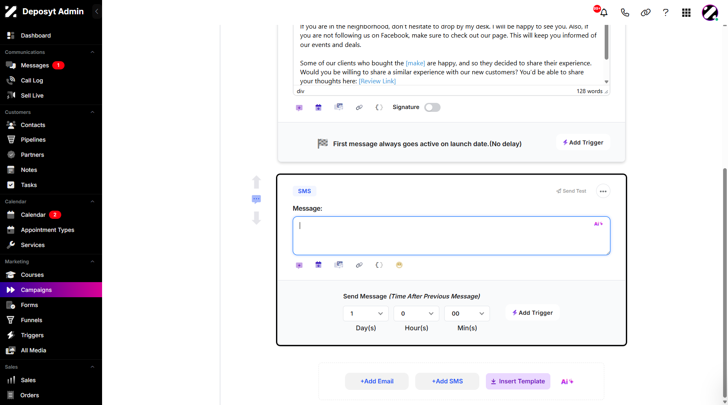This screenshot has width=728, height=405.
Task: Click the +Add Email button
Action: pyautogui.click(x=377, y=381)
